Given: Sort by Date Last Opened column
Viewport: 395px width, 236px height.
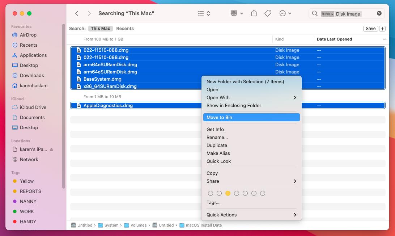Looking at the screenshot, I should (334, 39).
